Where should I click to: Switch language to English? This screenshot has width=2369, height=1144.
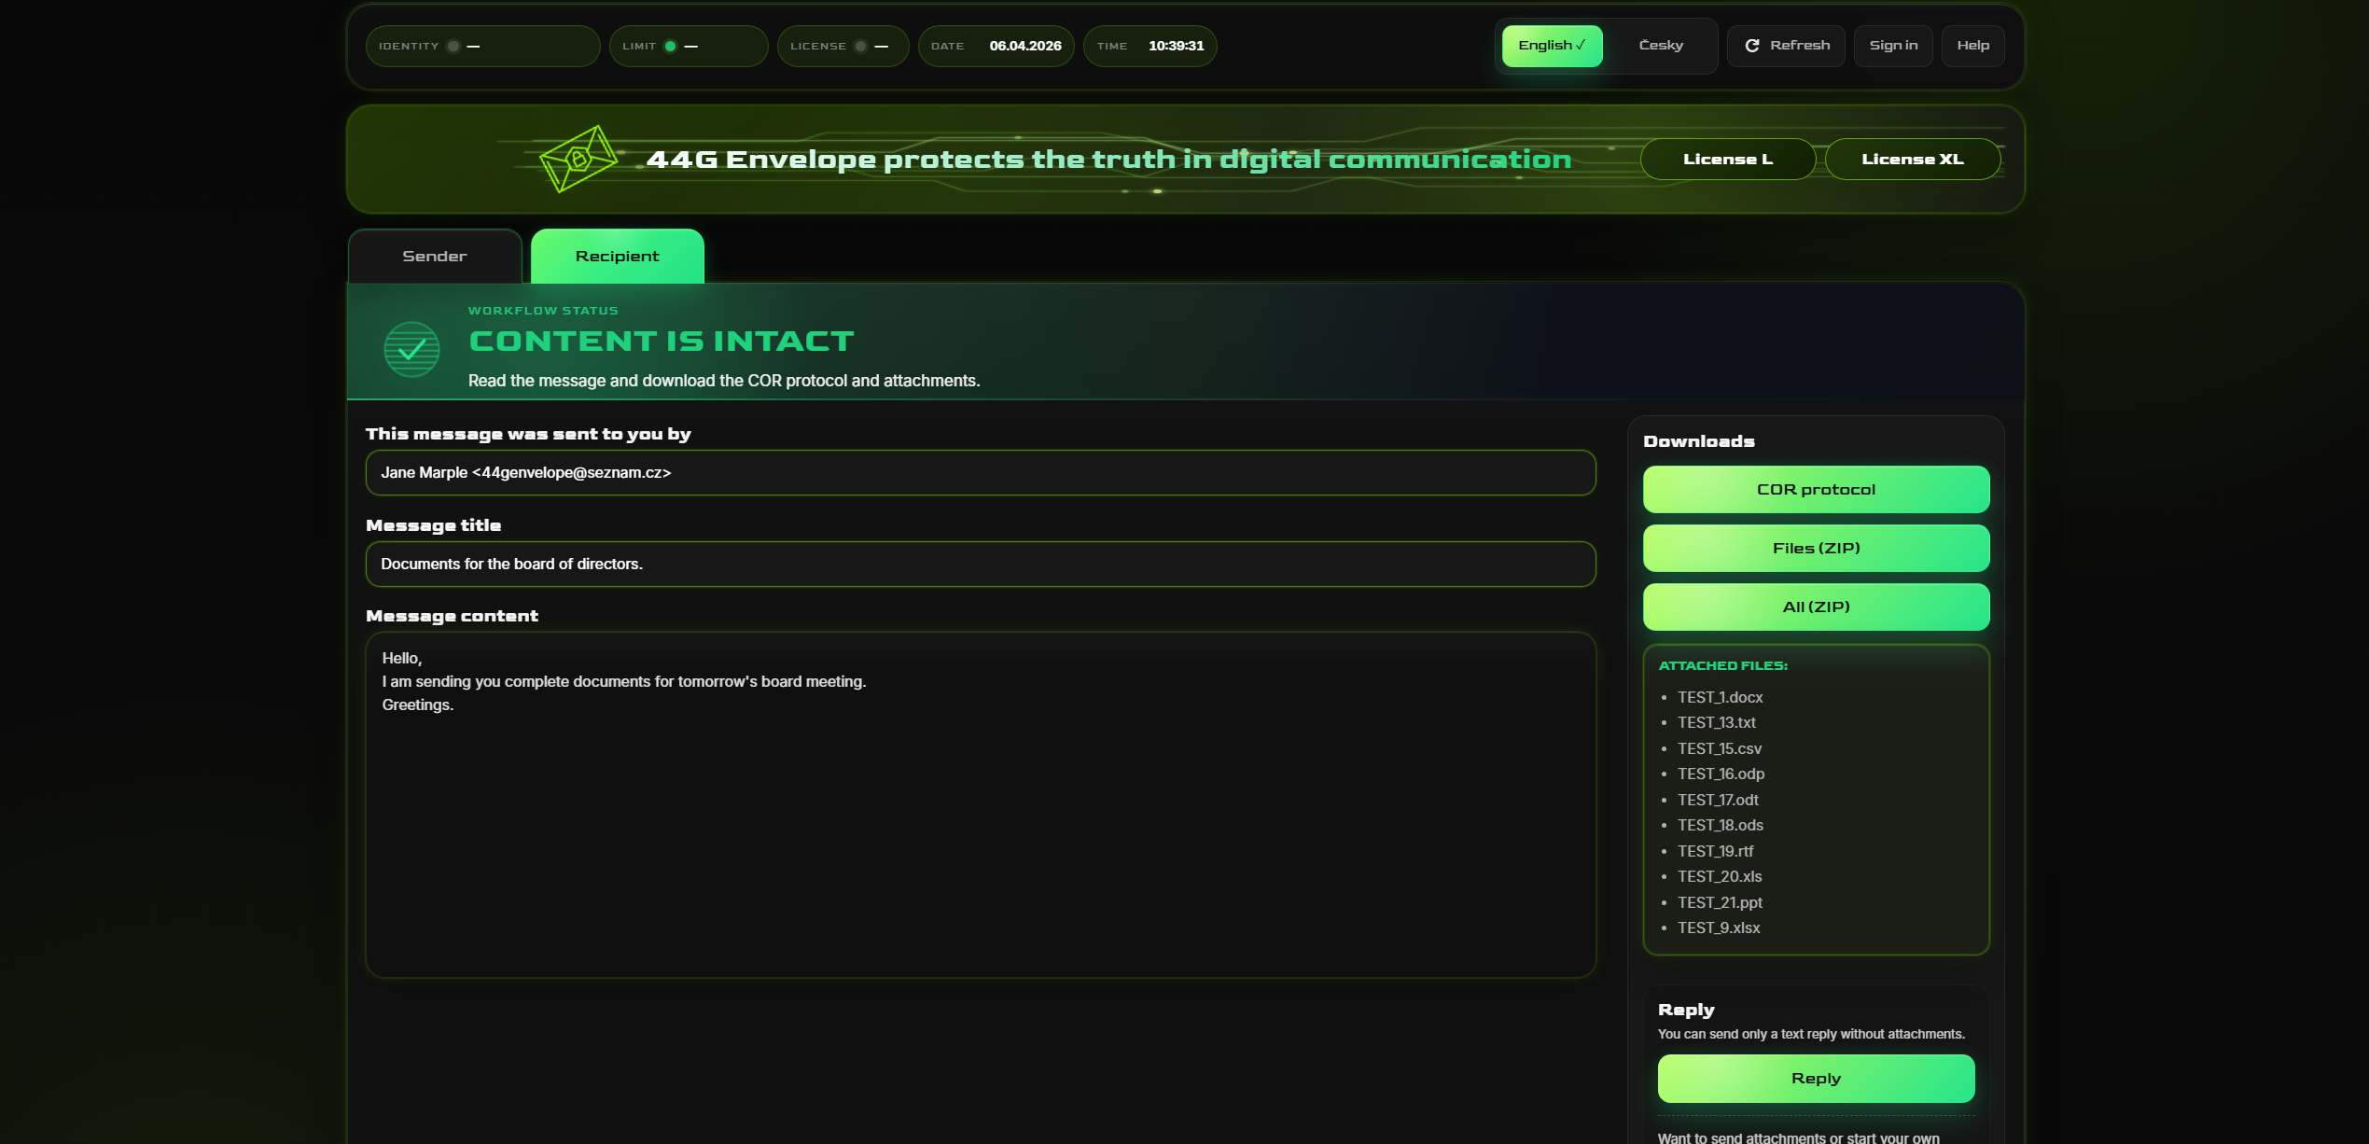pos(1552,46)
